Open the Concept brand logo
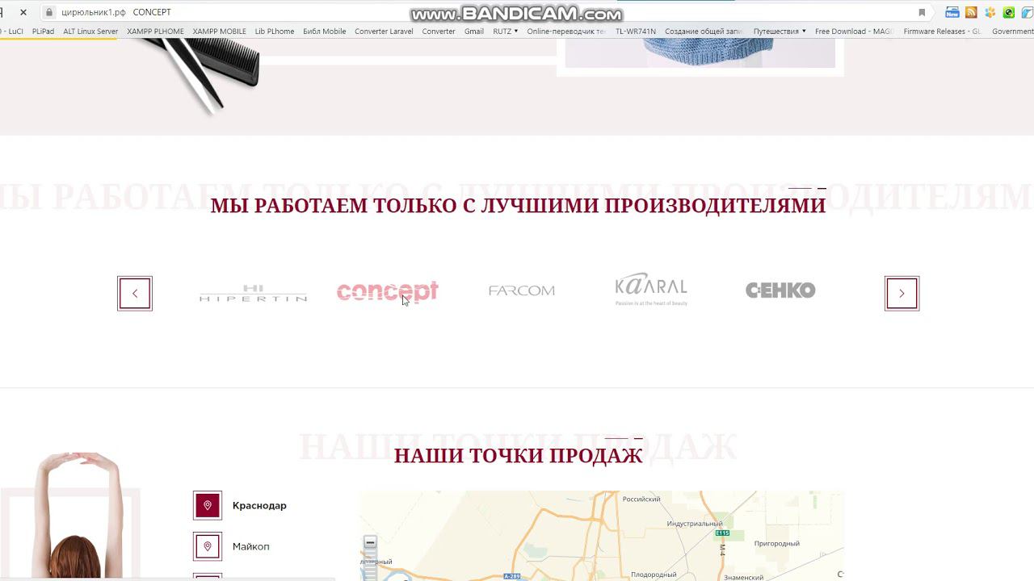Screen dimensions: 1034x581 point(388,291)
